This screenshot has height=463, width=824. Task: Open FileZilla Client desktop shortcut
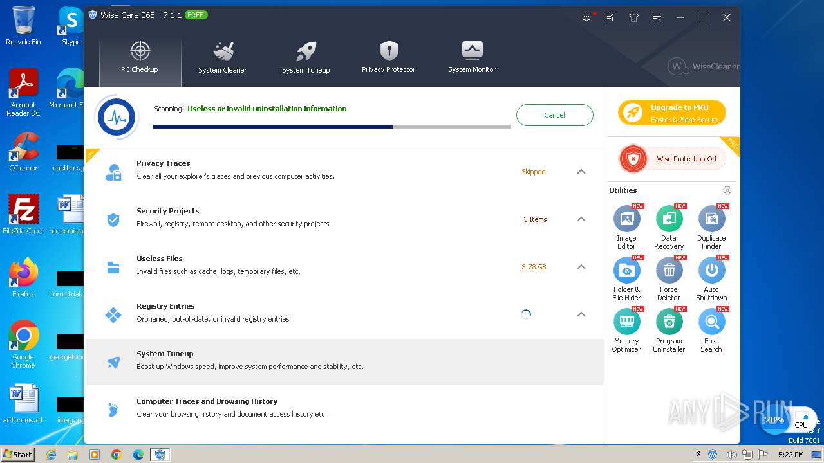[23, 215]
